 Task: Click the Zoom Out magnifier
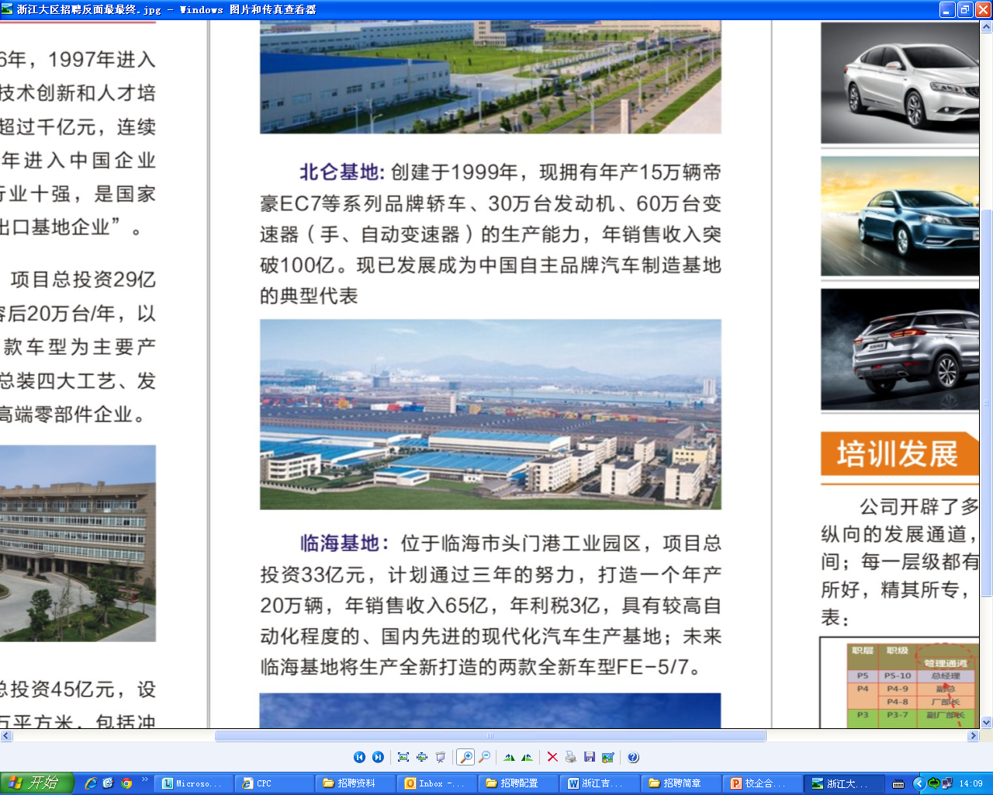(484, 757)
